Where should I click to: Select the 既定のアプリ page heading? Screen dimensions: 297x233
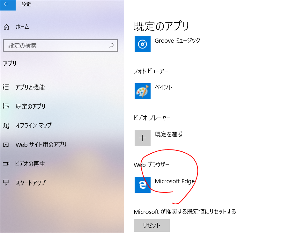161,26
